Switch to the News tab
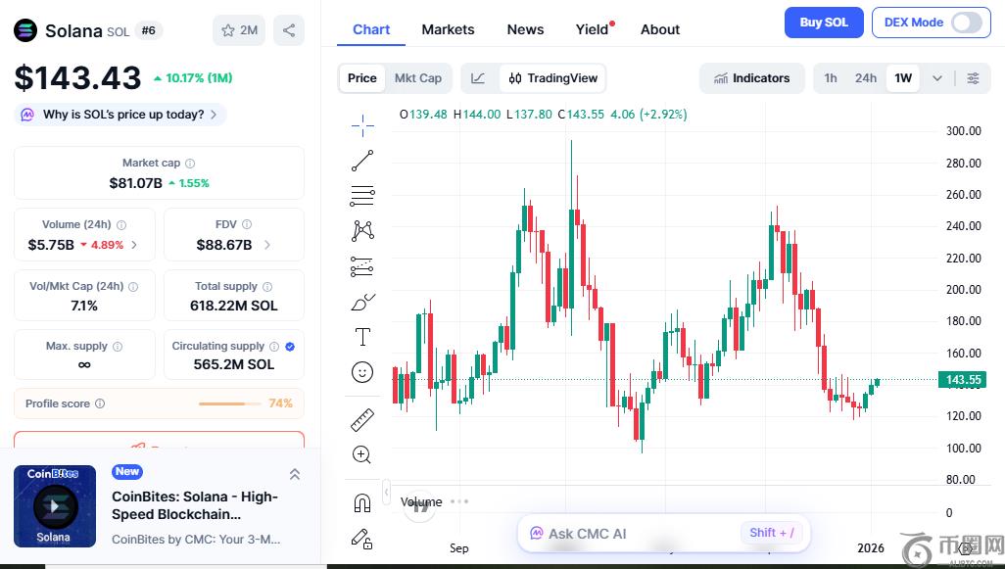The height and width of the screenshot is (569, 1005). tap(525, 29)
